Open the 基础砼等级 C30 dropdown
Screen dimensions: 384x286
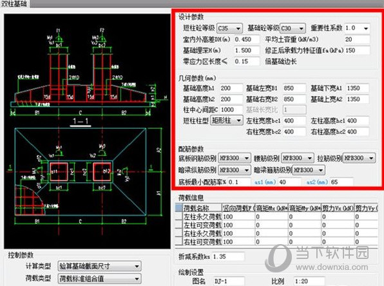[293, 28]
